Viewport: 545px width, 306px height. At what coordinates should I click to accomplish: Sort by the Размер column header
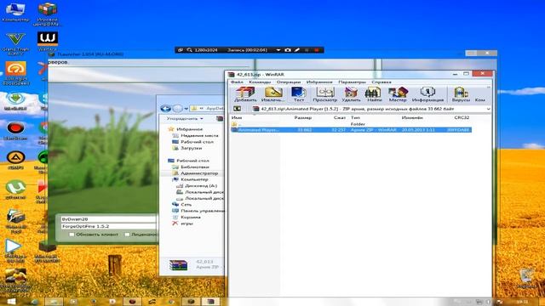303,117
